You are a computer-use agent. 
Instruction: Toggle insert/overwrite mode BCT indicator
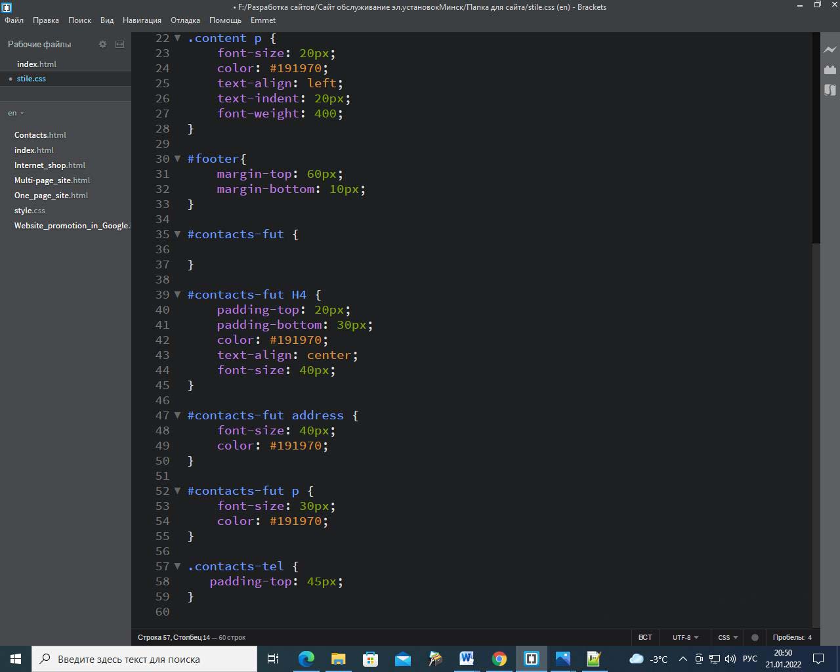[x=645, y=637]
